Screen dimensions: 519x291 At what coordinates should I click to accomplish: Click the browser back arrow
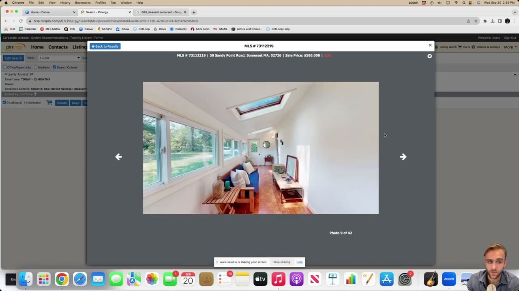pos(6,21)
